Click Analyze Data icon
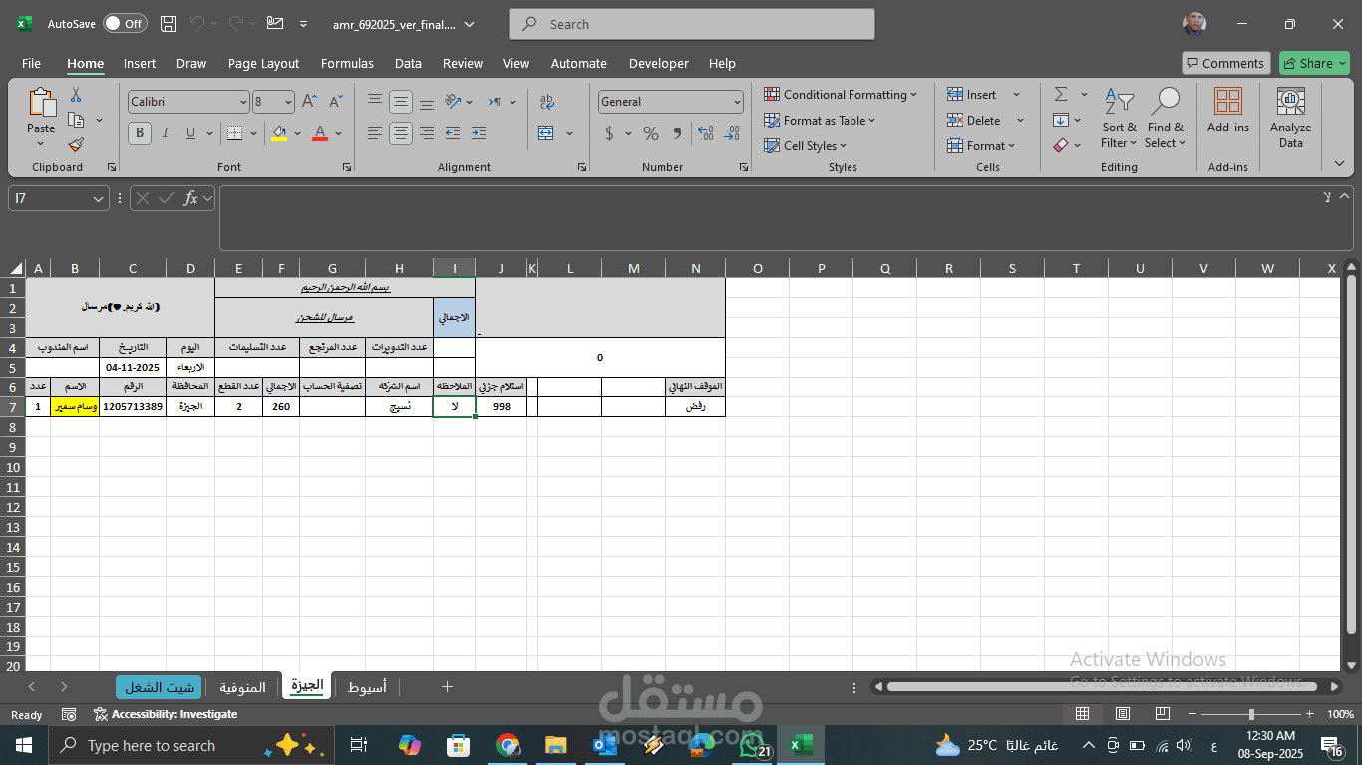 [x=1291, y=118]
